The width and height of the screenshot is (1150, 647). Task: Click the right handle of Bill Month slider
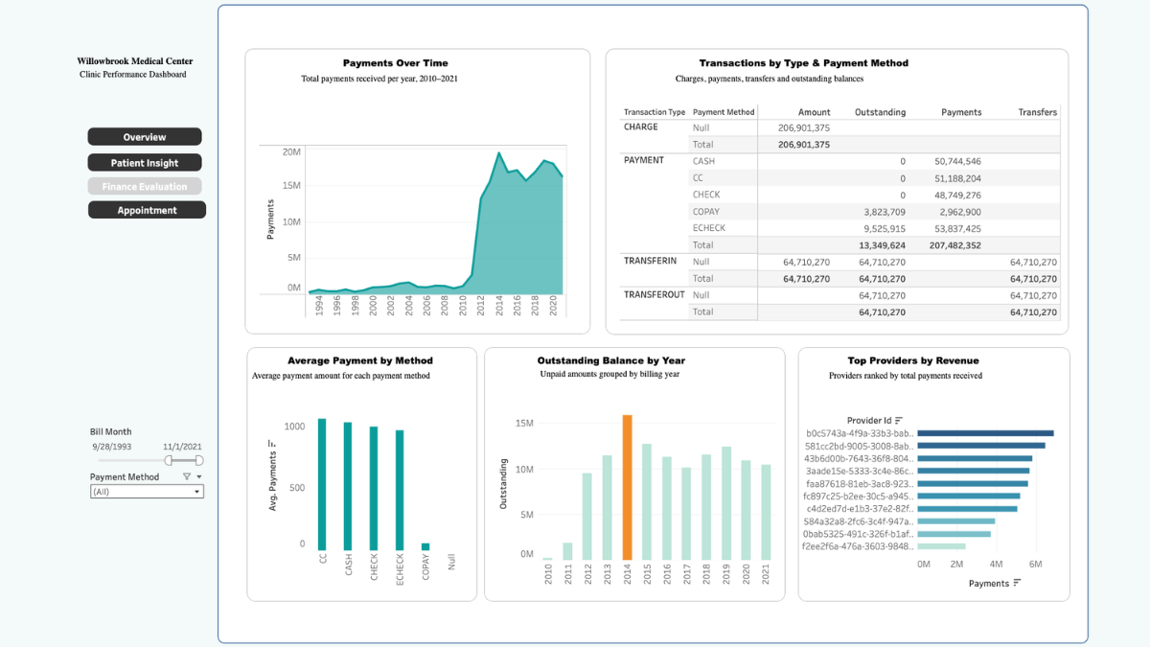[198, 460]
